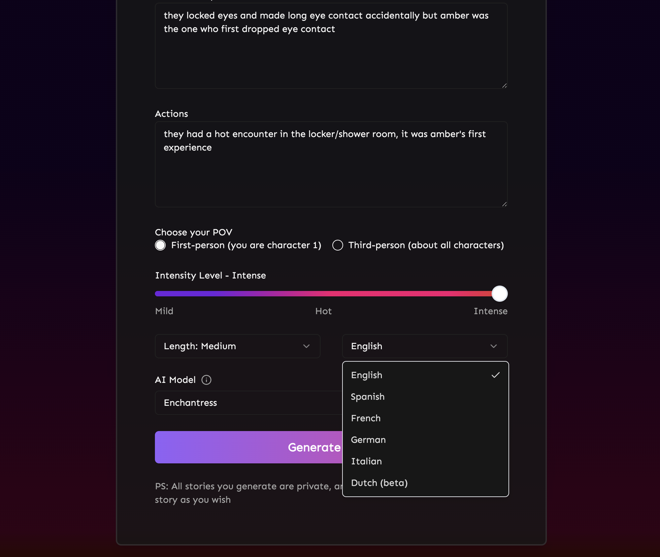Select First-person POV radio button
This screenshot has height=557, width=660.
(x=160, y=245)
